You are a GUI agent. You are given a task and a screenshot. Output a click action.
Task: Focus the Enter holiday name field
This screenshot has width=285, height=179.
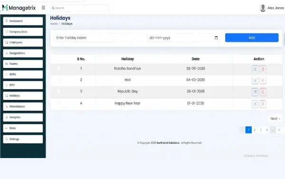(x=98, y=38)
